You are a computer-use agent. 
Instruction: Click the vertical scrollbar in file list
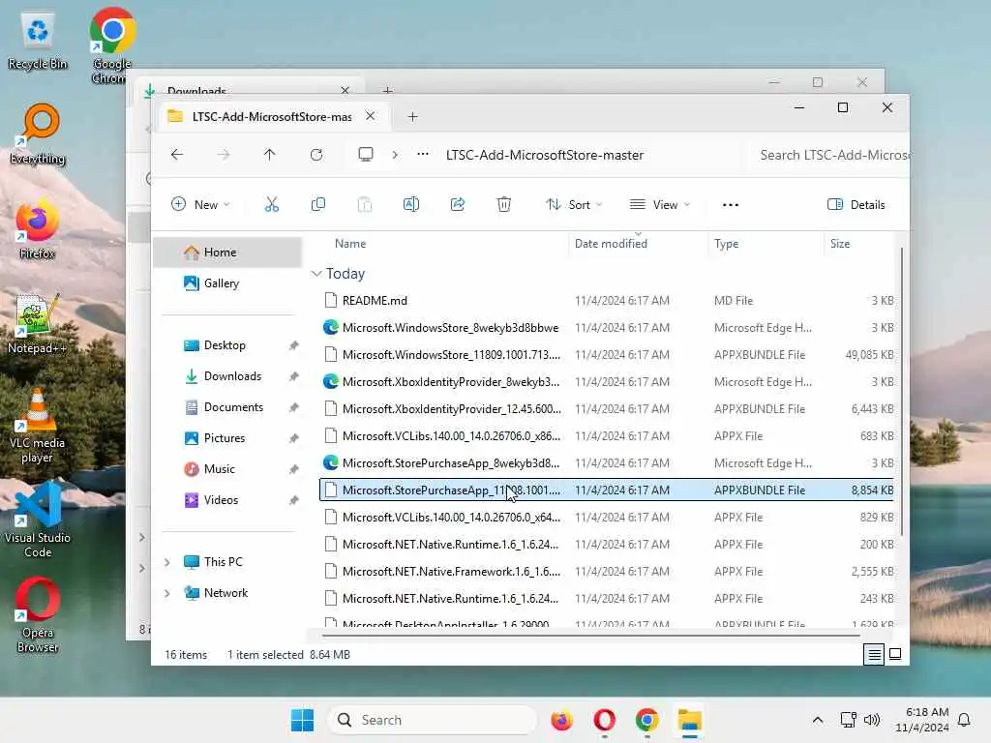[x=901, y=392]
